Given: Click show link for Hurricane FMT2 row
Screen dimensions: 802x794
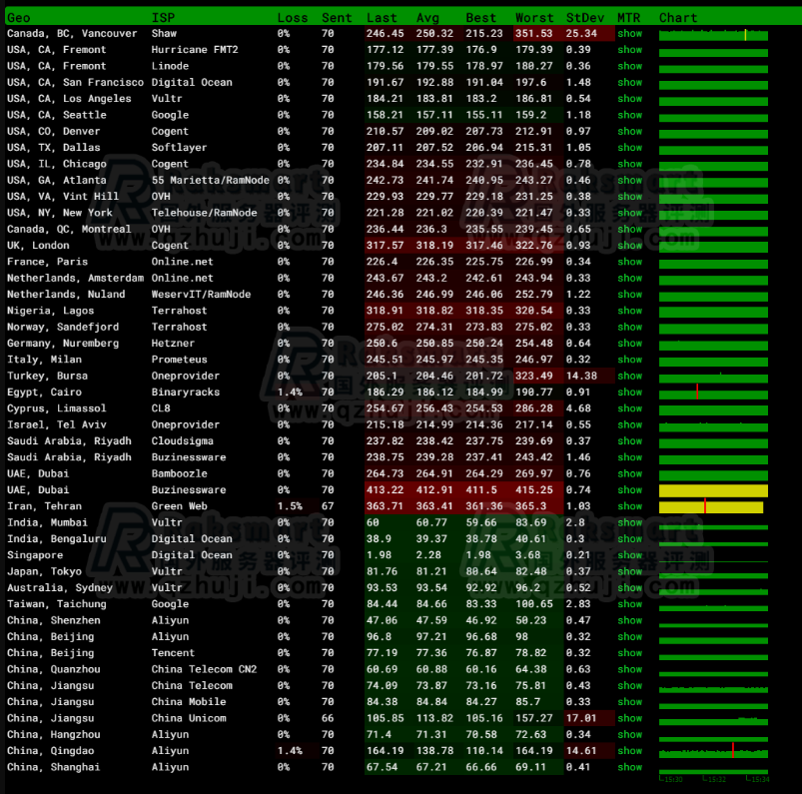Looking at the screenshot, I should (x=629, y=50).
